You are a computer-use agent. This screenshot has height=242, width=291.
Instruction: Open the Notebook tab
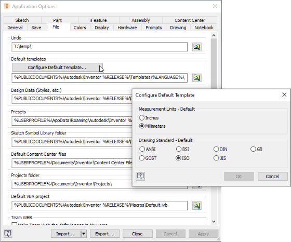tap(204, 28)
